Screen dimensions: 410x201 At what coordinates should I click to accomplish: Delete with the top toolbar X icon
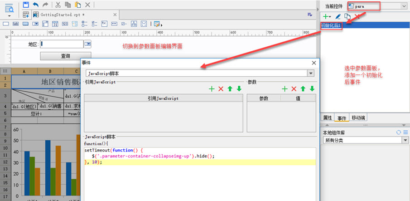(88, 5)
